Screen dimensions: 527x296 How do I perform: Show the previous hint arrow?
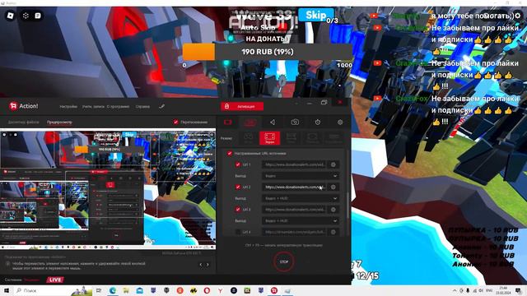[201, 265]
